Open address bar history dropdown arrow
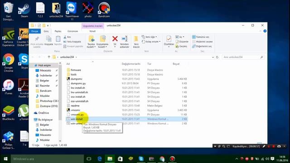The width and height of the screenshot is (290, 163). coord(213,58)
